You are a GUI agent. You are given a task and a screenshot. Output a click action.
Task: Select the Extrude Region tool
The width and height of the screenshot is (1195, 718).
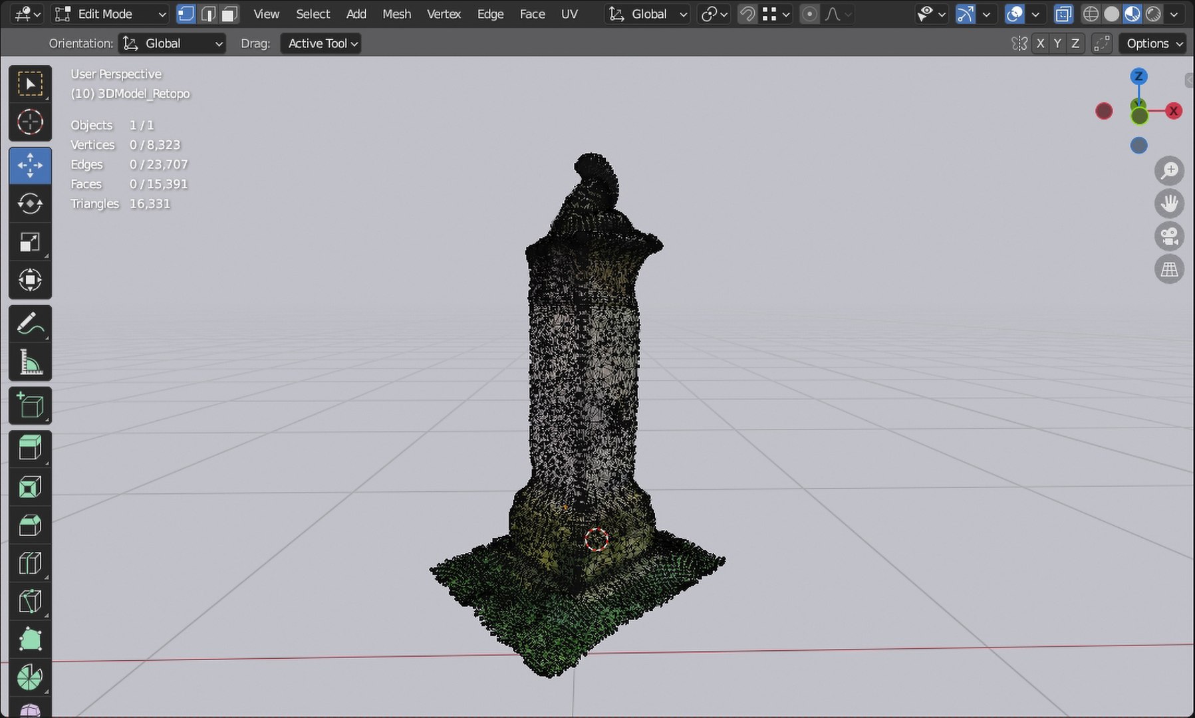(30, 449)
